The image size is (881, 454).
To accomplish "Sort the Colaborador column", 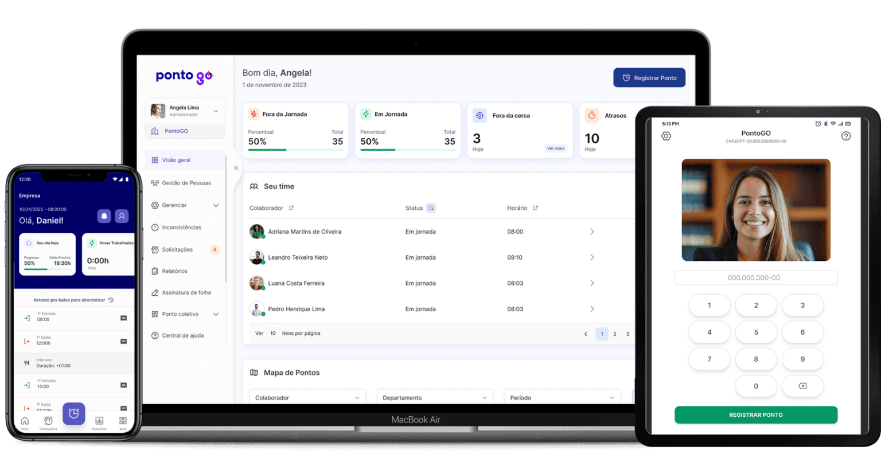I will pos(291,208).
